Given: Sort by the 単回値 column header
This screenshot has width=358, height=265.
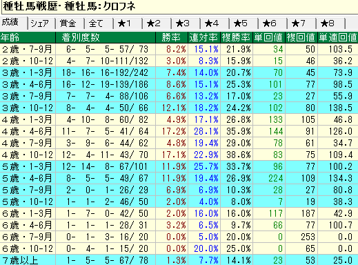Looking at the screenshot, I should [269, 37].
